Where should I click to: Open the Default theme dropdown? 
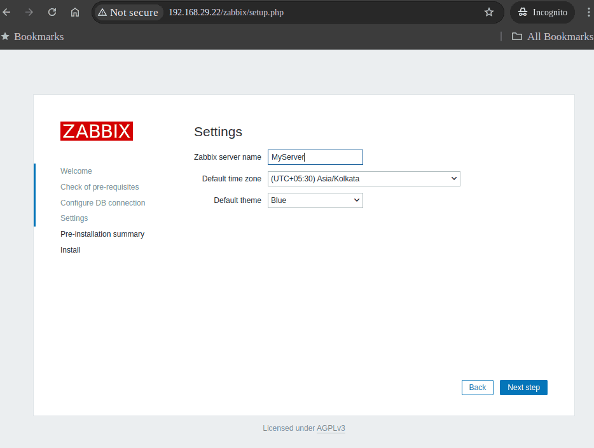click(315, 200)
